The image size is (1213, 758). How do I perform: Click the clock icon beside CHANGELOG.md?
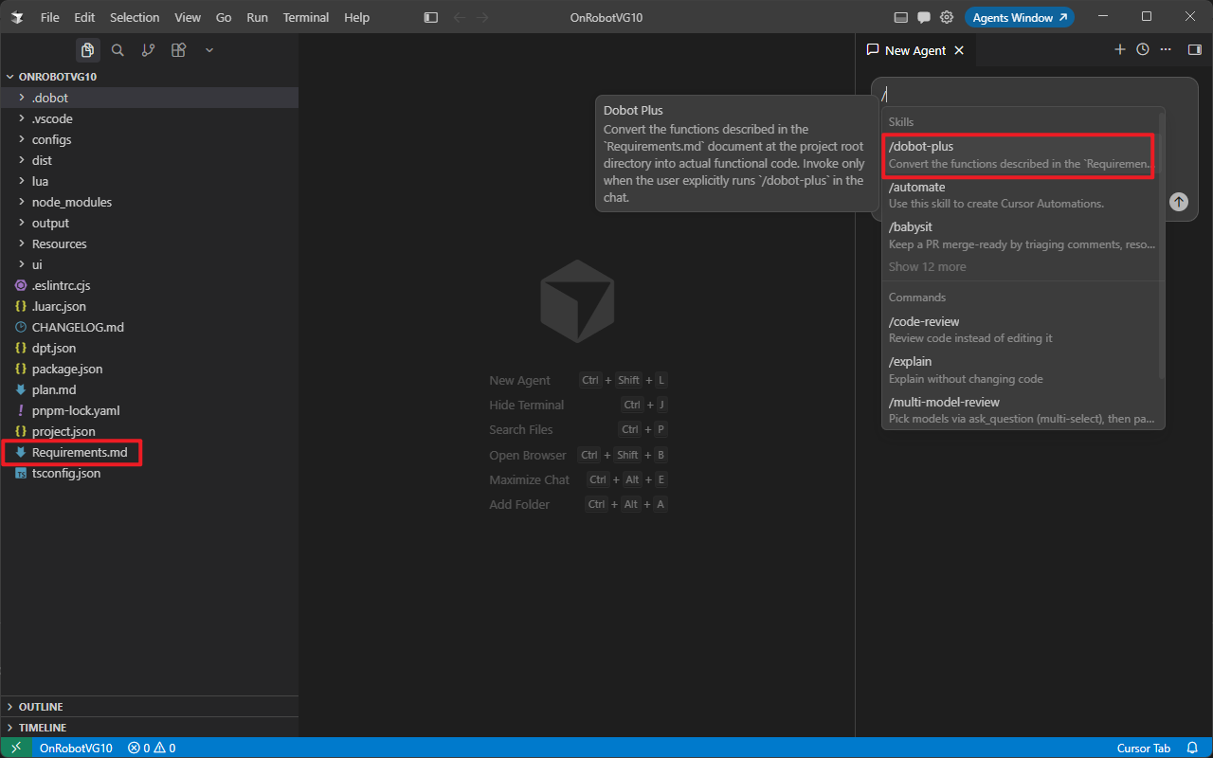[x=21, y=327]
